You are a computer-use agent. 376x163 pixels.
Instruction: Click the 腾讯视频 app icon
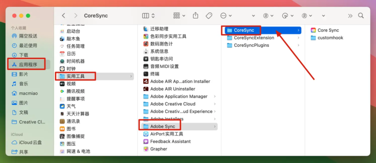coord(62,91)
